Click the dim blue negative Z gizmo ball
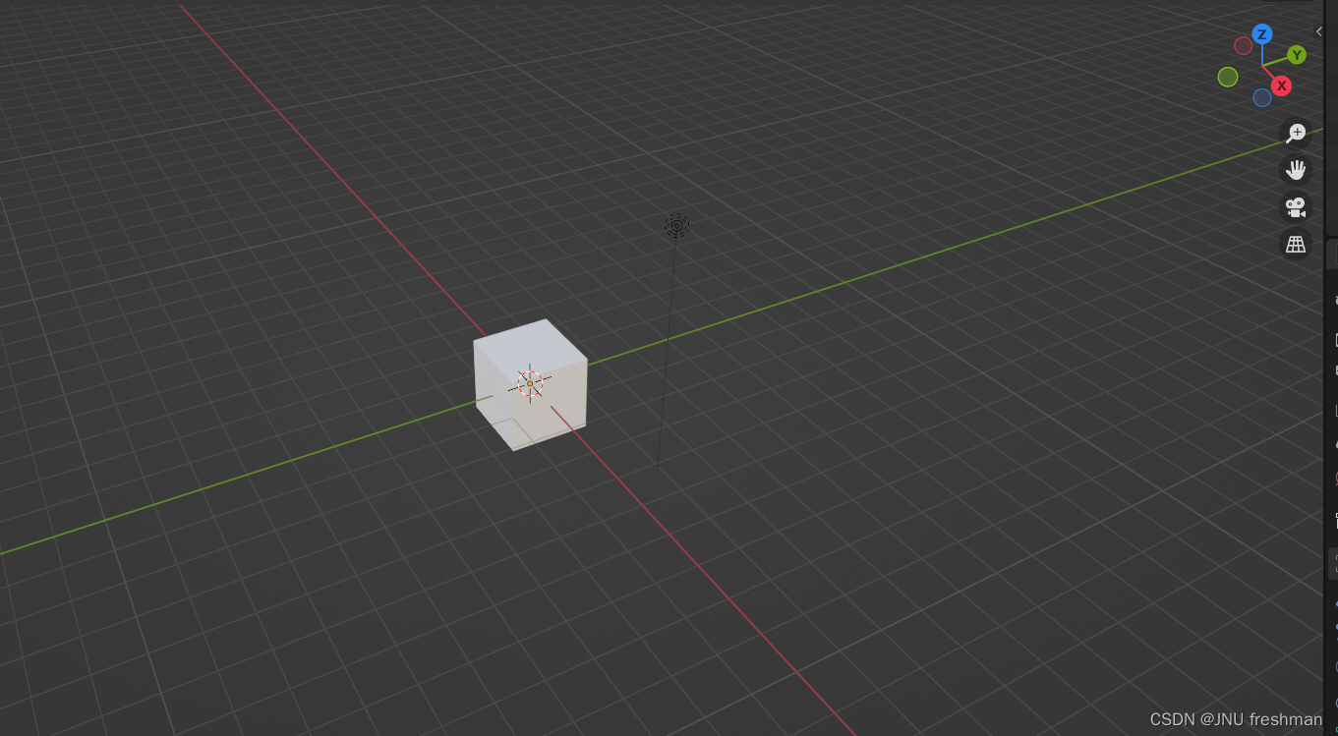This screenshot has height=736, width=1338. (1262, 97)
